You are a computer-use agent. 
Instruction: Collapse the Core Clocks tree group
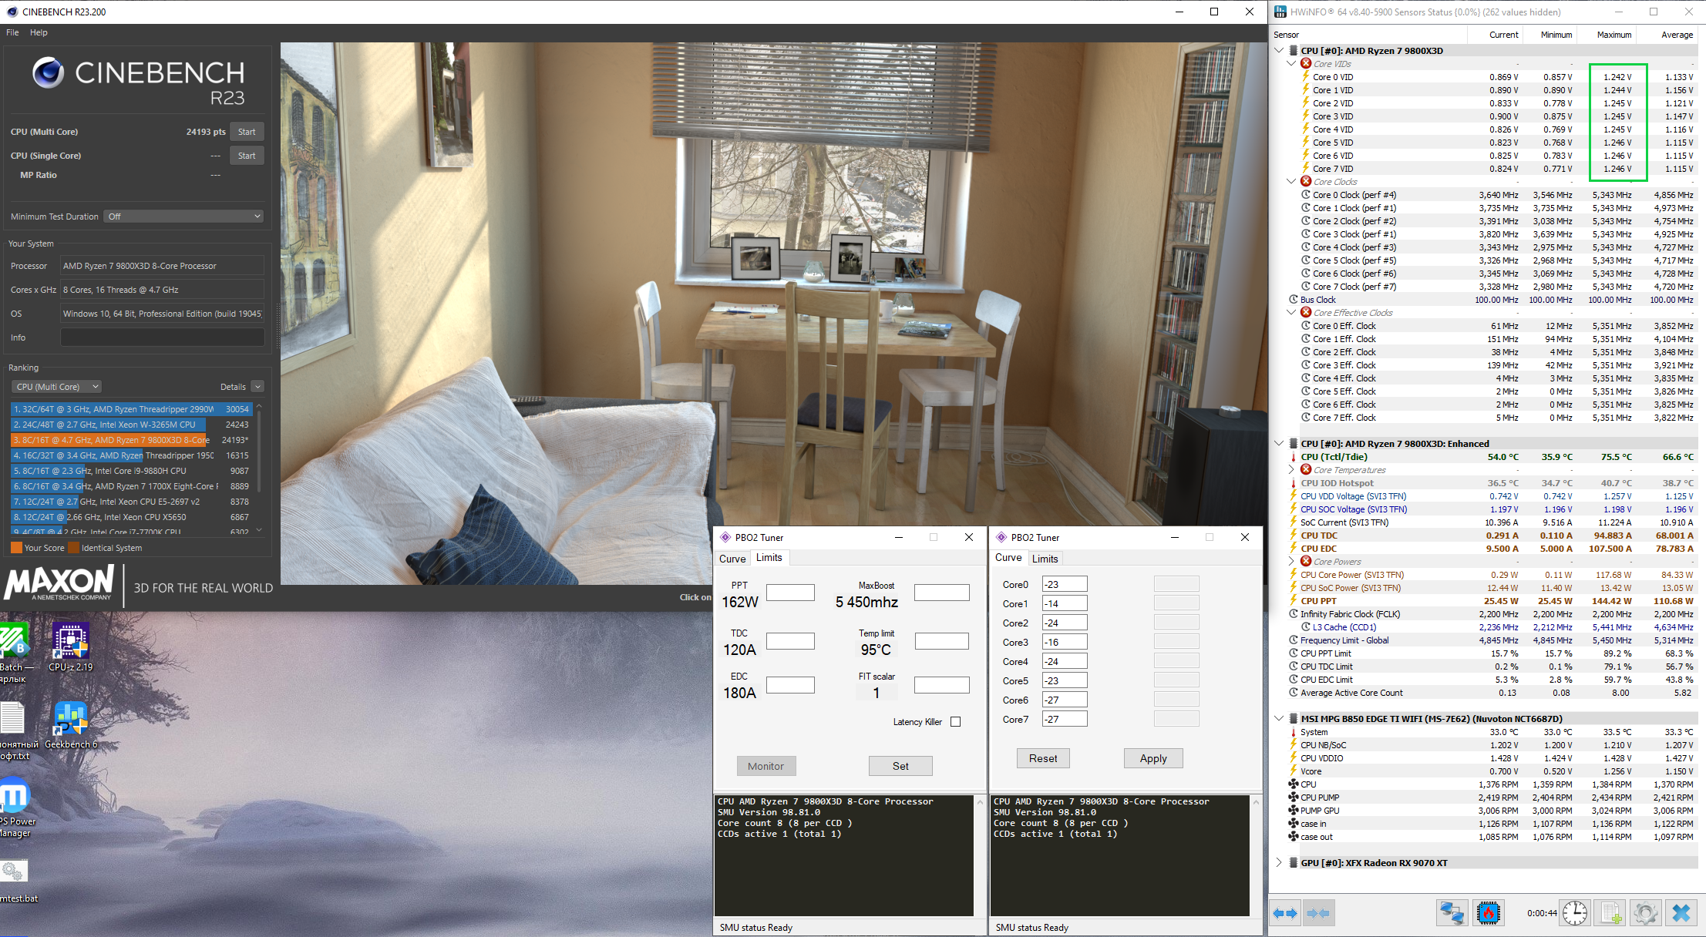[1291, 182]
